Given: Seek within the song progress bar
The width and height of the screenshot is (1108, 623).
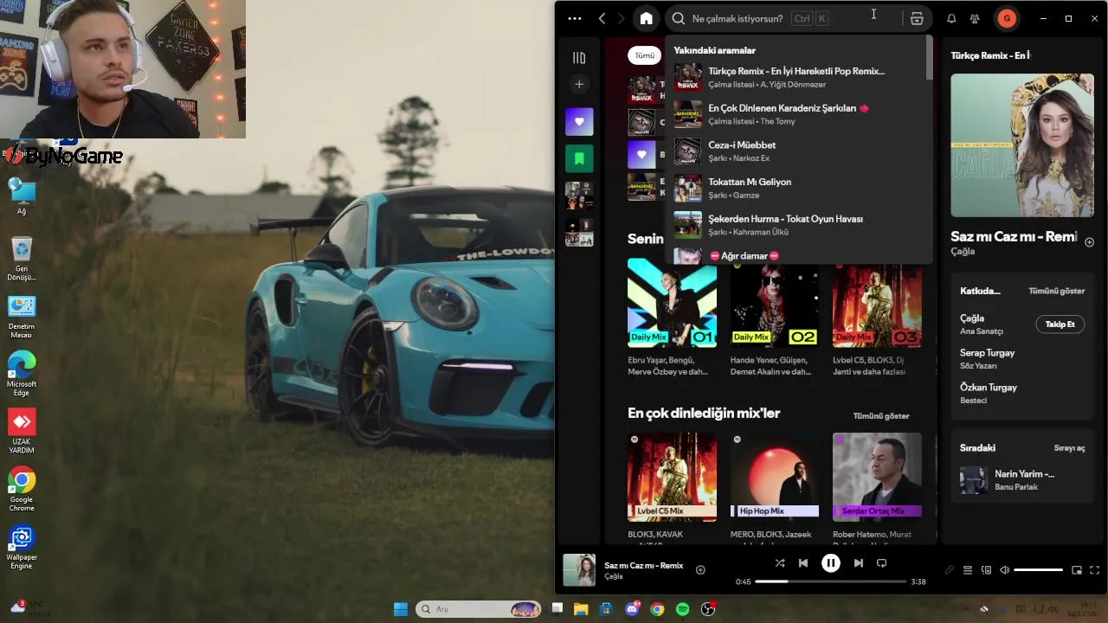Looking at the screenshot, I should 831,581.
